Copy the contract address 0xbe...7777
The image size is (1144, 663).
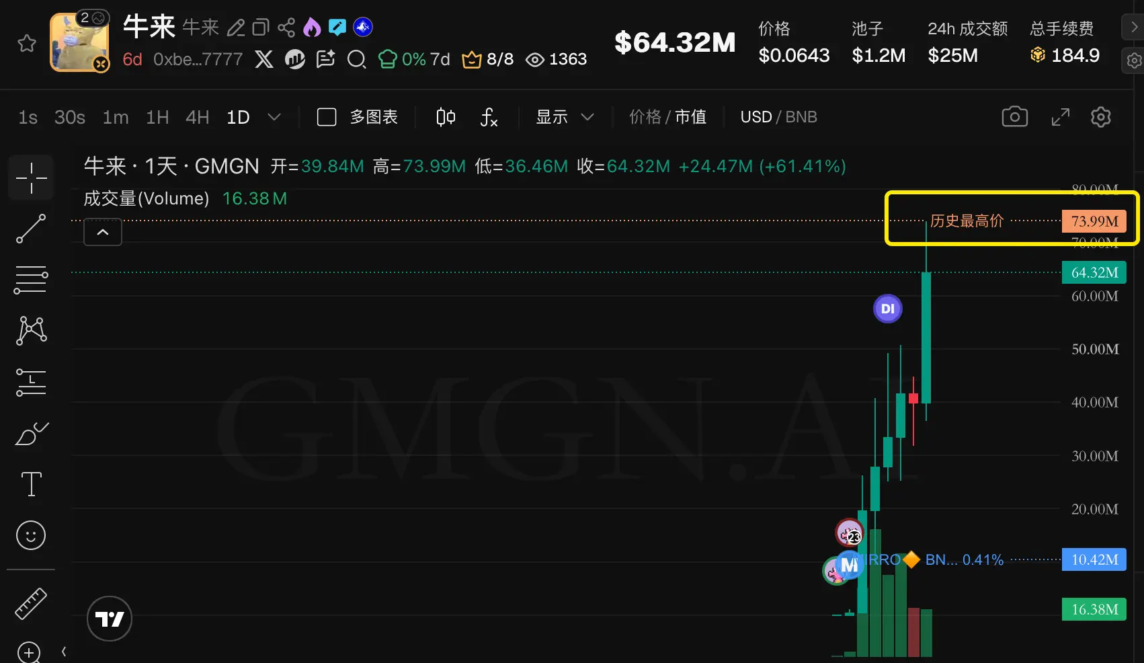pyautogui.click(x=198, y=59)
